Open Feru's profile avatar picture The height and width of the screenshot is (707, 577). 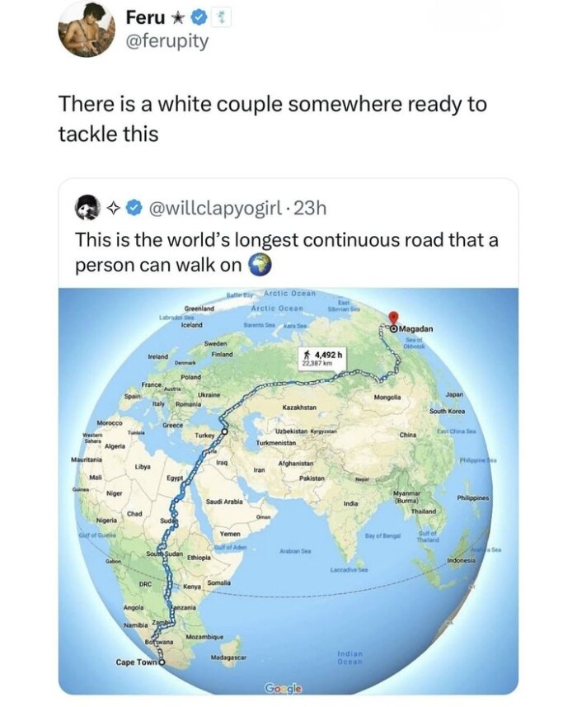pos(87,30)
